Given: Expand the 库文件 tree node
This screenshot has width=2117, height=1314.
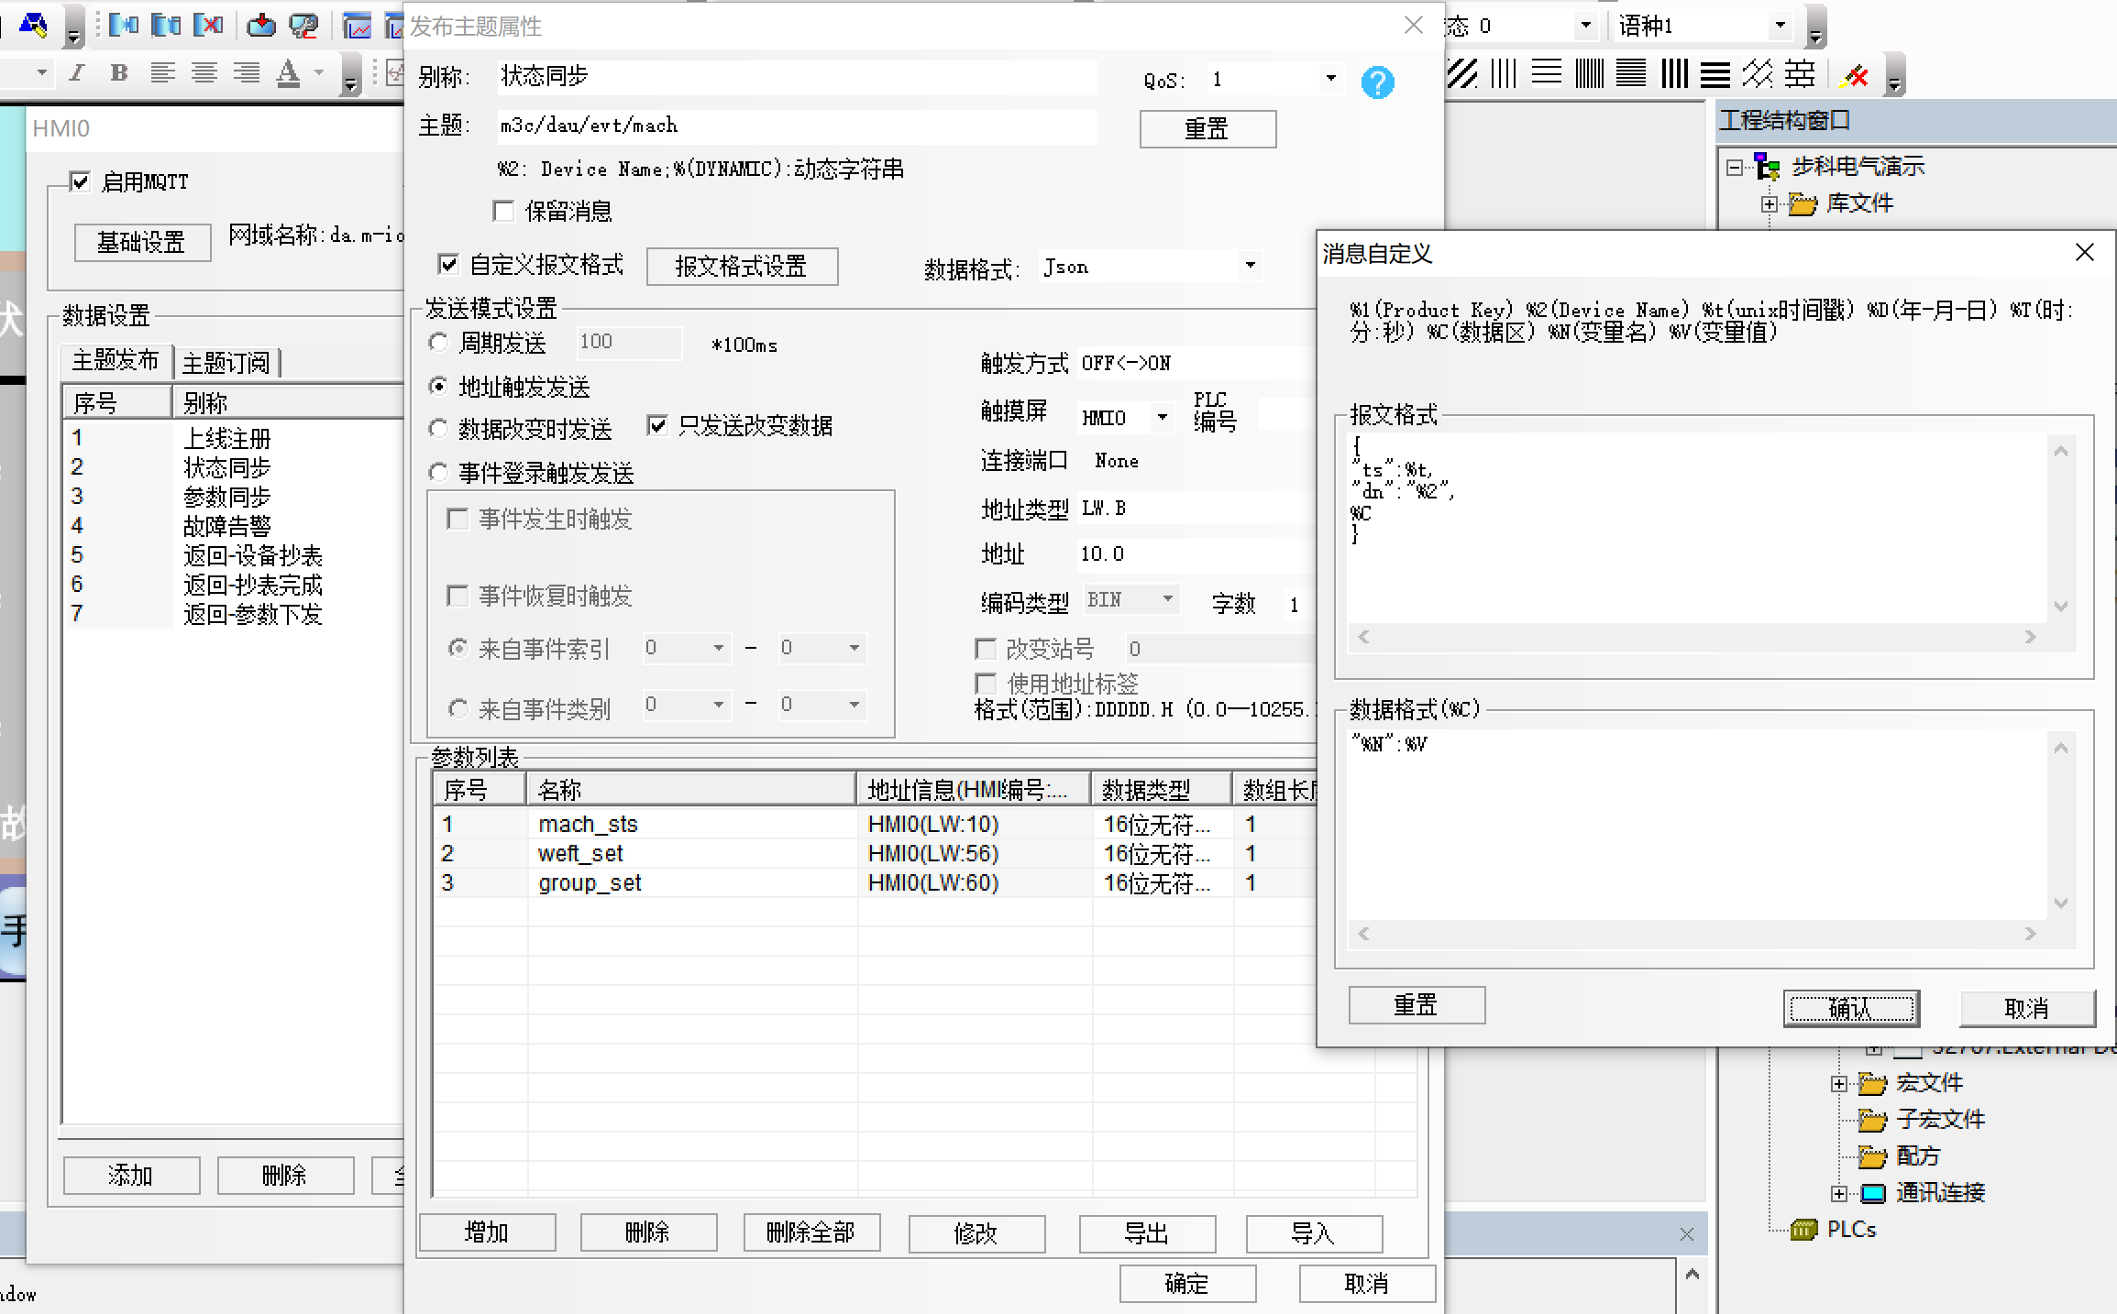Looking at the screenshot, I should point(1770,203).
